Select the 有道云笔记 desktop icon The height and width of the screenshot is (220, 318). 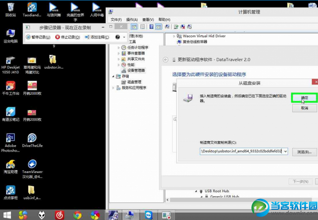pos(11,114)
